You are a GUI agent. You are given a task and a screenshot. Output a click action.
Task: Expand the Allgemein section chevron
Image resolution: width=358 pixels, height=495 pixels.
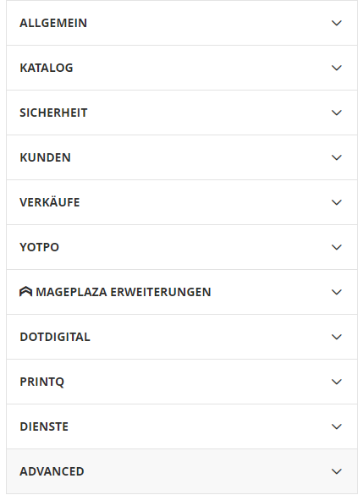(x=337, y=23)
